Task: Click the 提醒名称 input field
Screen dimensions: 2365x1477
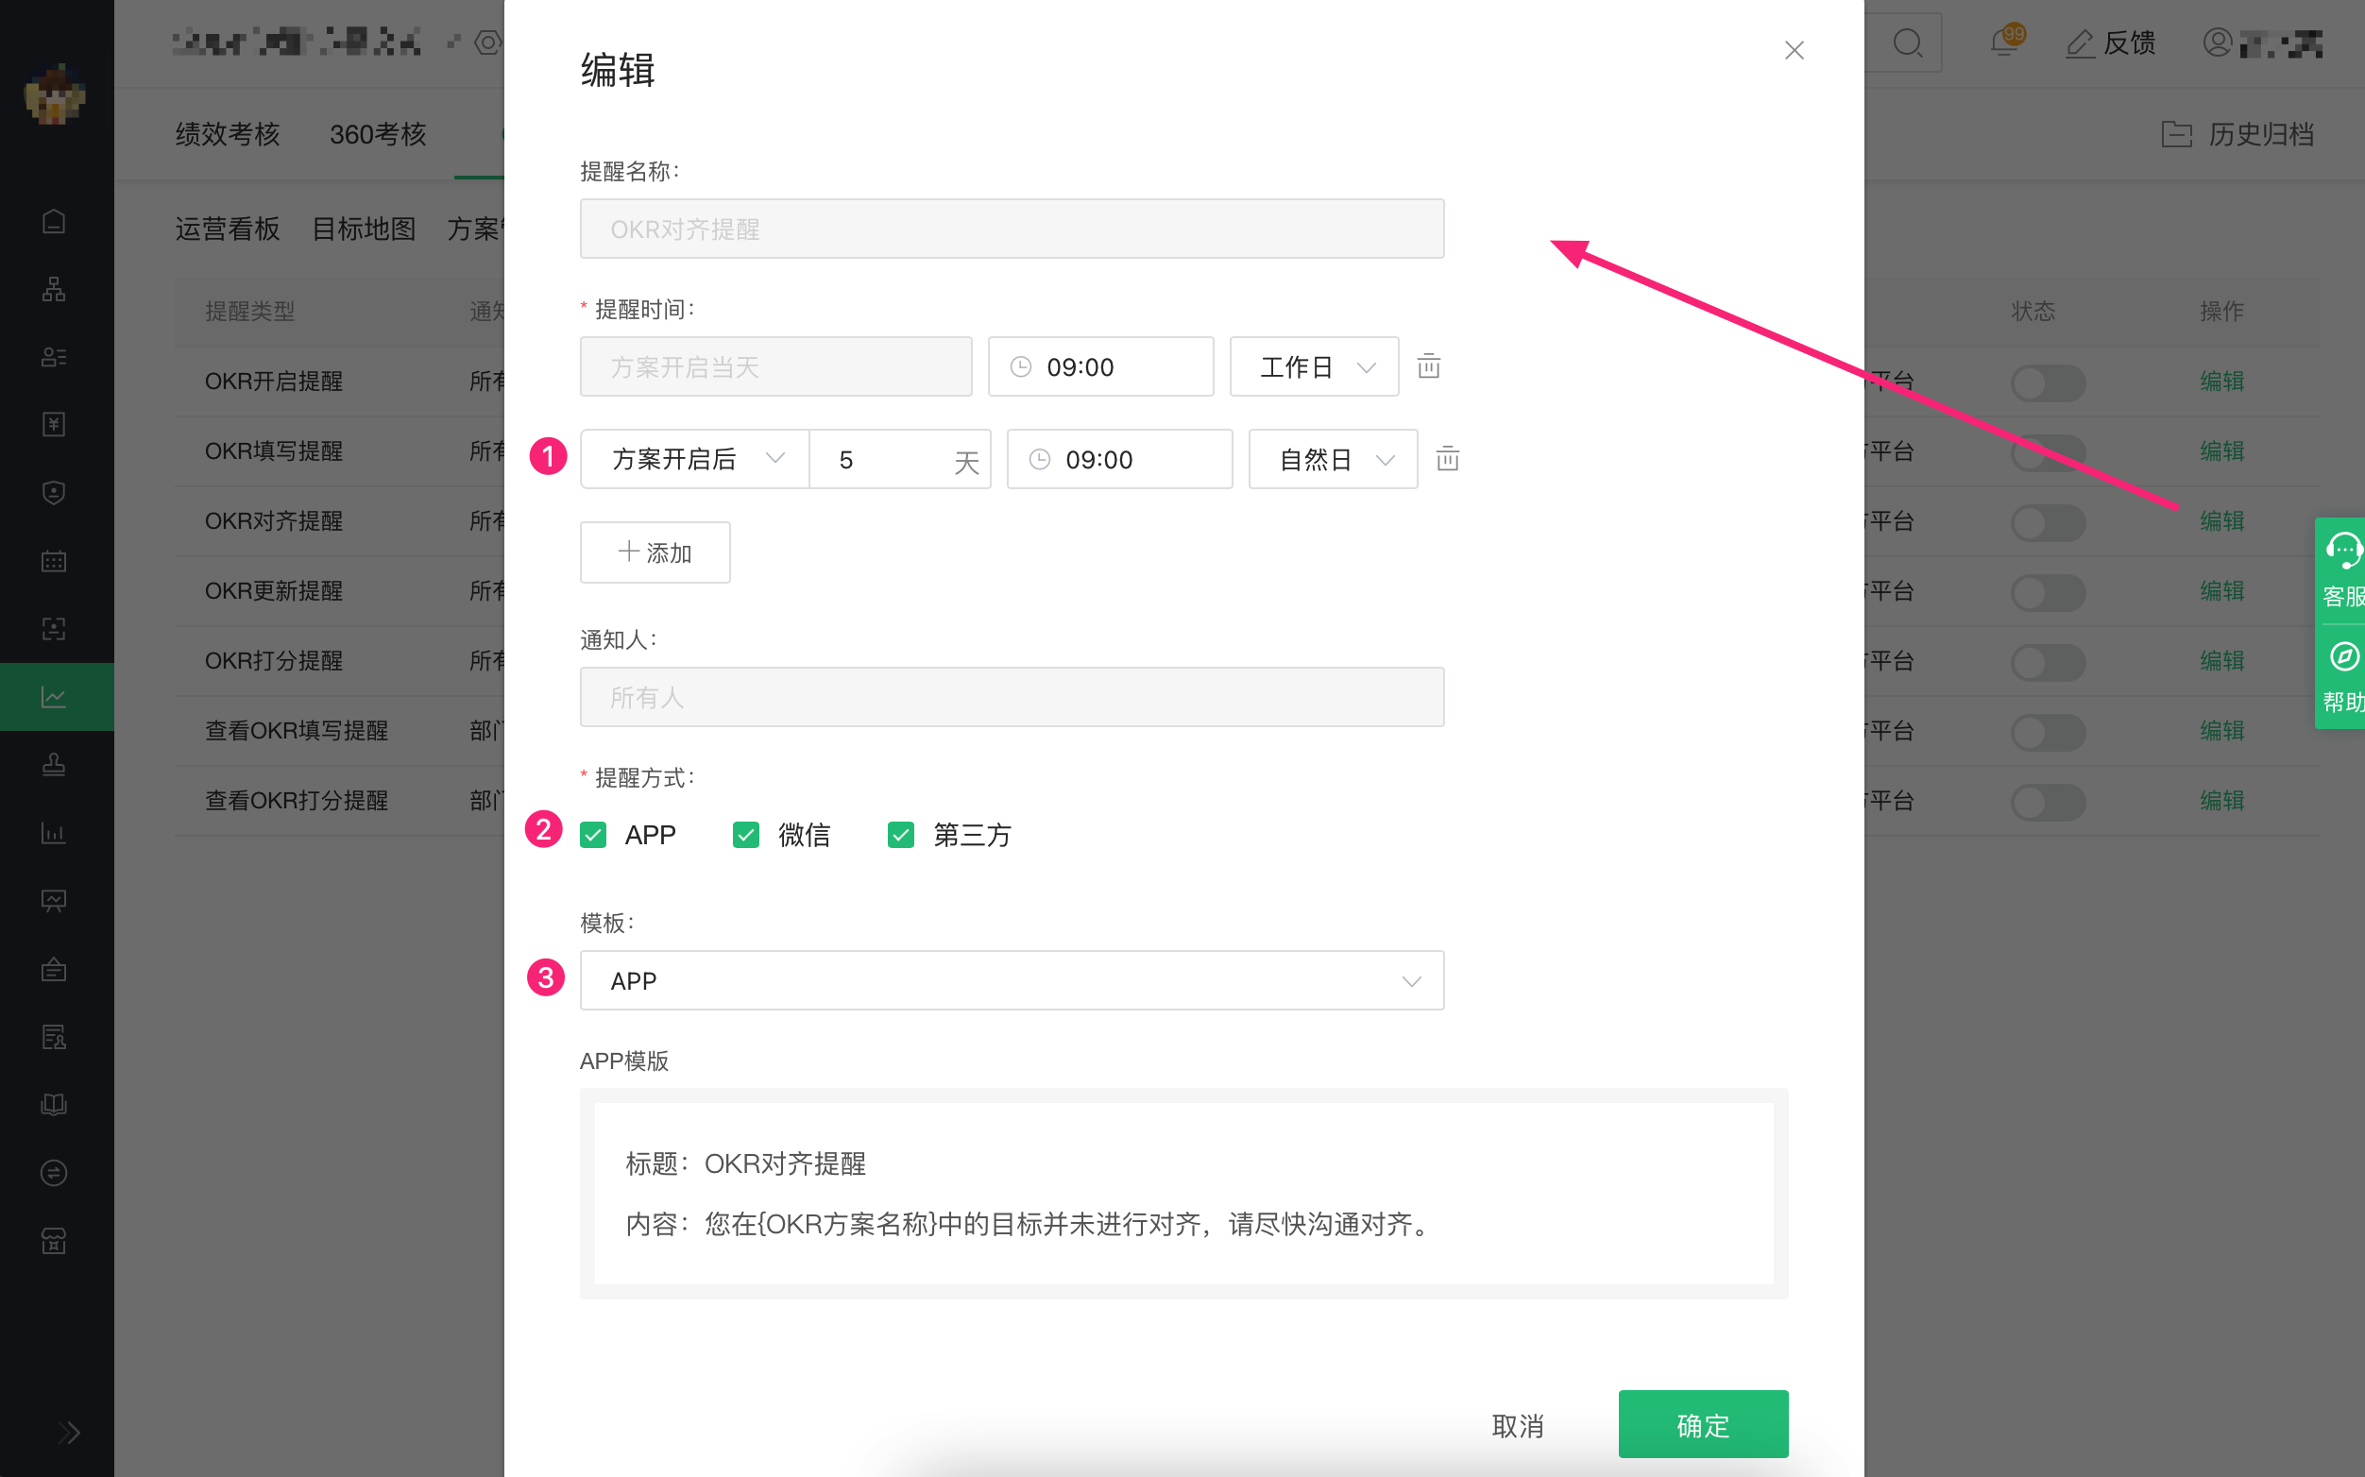Action: pos(1012,229)
